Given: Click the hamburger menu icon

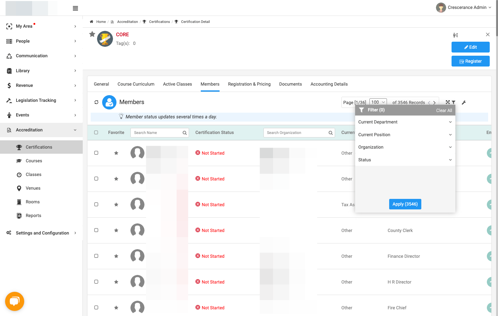Looking at the screenshot, I should tap(75, 8).
